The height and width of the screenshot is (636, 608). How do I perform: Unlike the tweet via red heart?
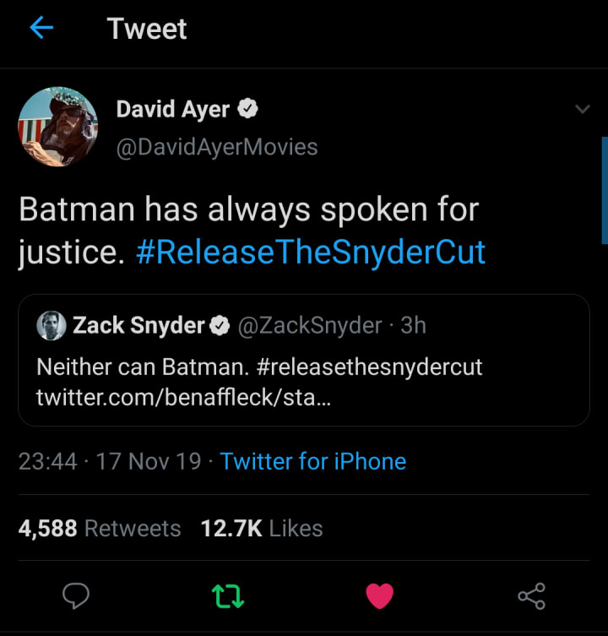coord(380,597)
